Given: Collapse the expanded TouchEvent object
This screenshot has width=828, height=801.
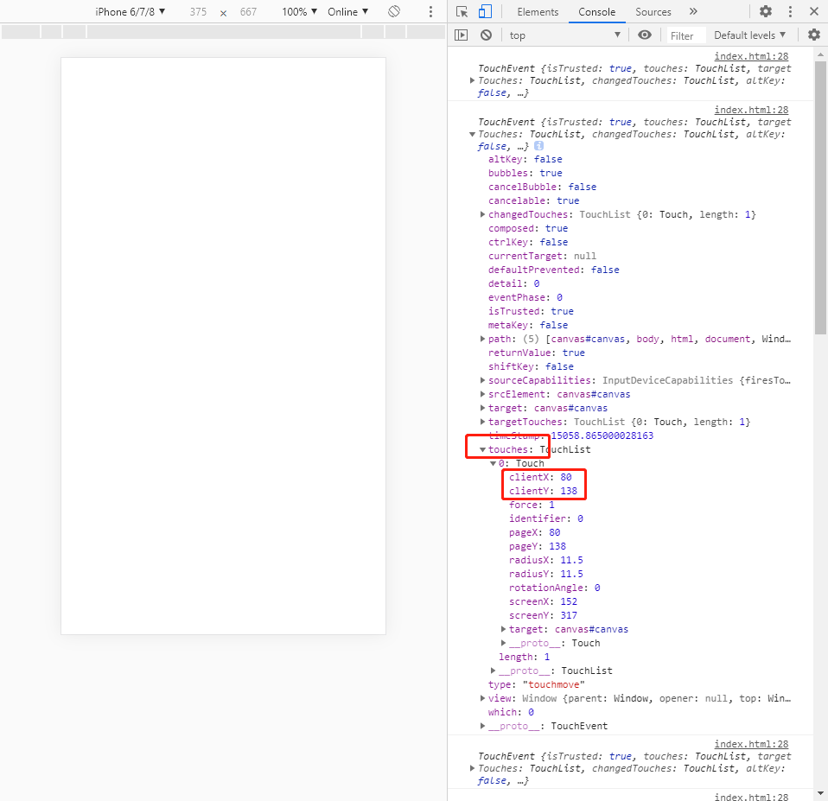Looking at the screenshot, I should click(x=473, y=134).
